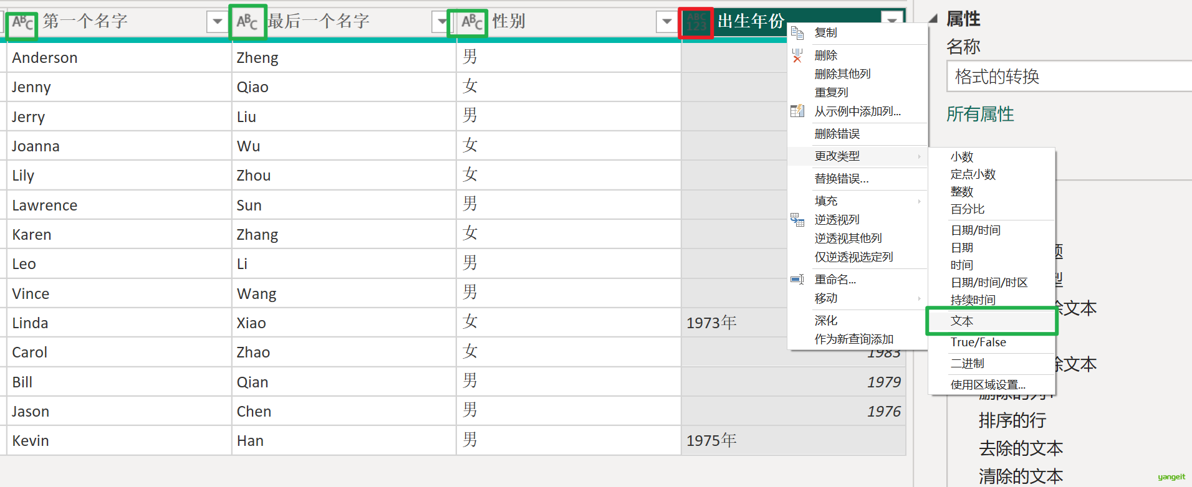Open the 所有属性 link
Image resolution: width=1192 pixels, height=487 pixels.
[x=980, y=114]
